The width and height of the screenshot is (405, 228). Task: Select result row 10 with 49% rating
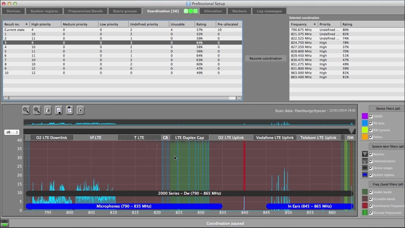[122, 73]
